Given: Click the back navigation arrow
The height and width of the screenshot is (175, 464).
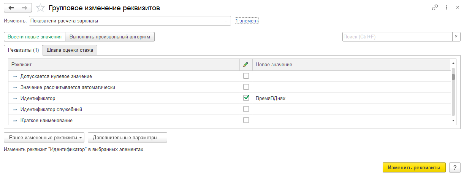Looking at the screenshot, I should pos(11,8).
